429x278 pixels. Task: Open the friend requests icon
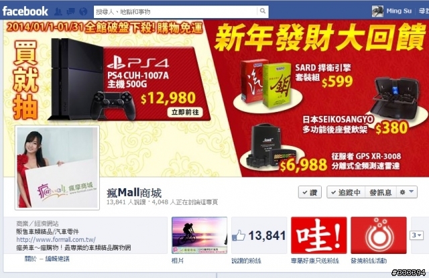tap(58, 11)
